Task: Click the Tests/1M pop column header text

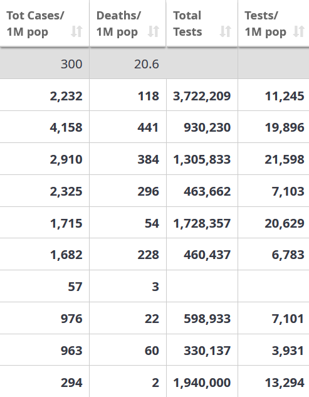Action: click(x=266, y=24)
